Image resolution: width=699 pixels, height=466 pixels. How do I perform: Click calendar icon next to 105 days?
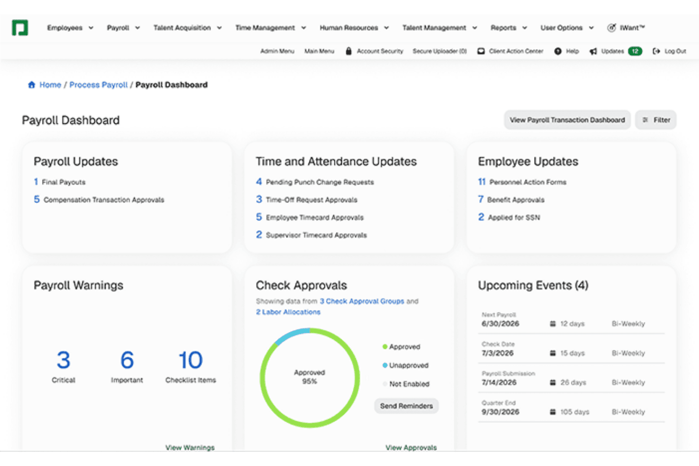[553, 412]
